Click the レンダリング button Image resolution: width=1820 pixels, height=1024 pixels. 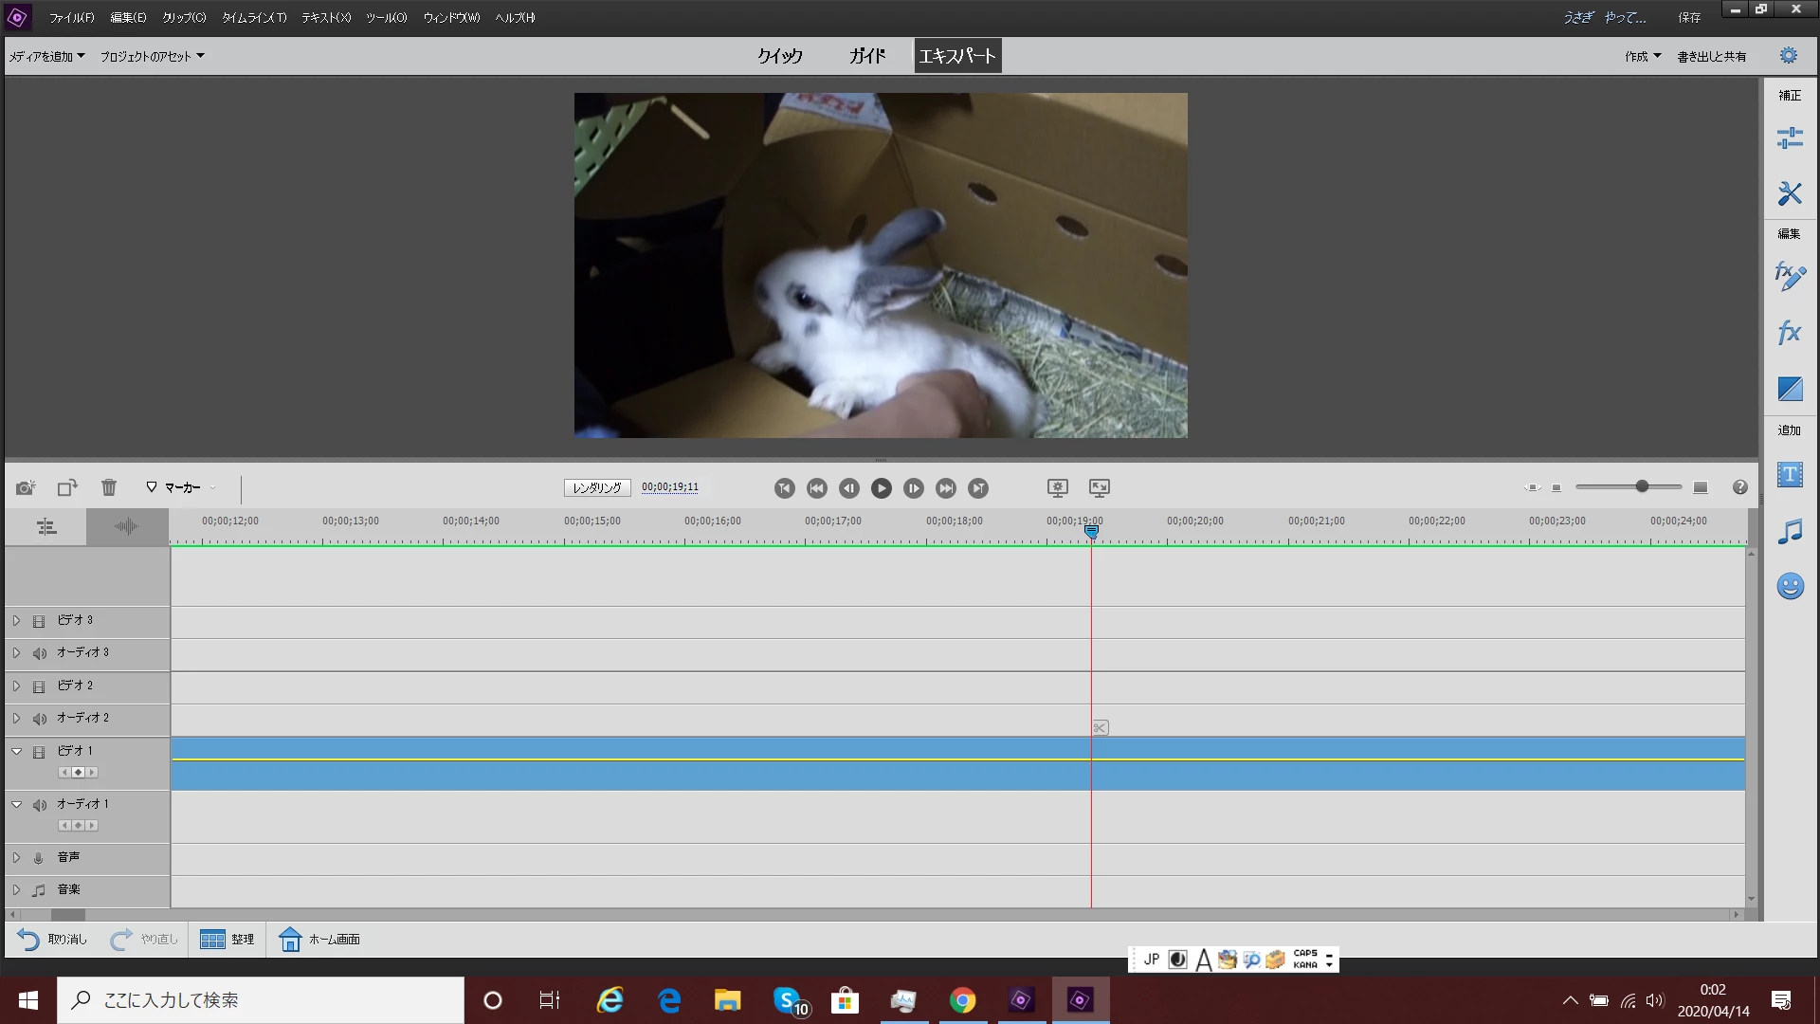(x=597, y=487)
